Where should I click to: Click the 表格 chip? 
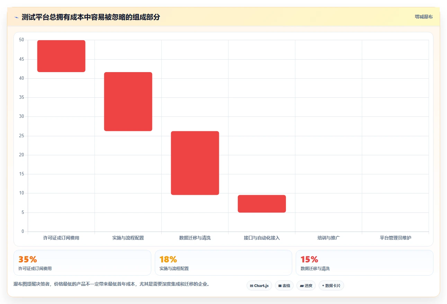pos(284,286)
